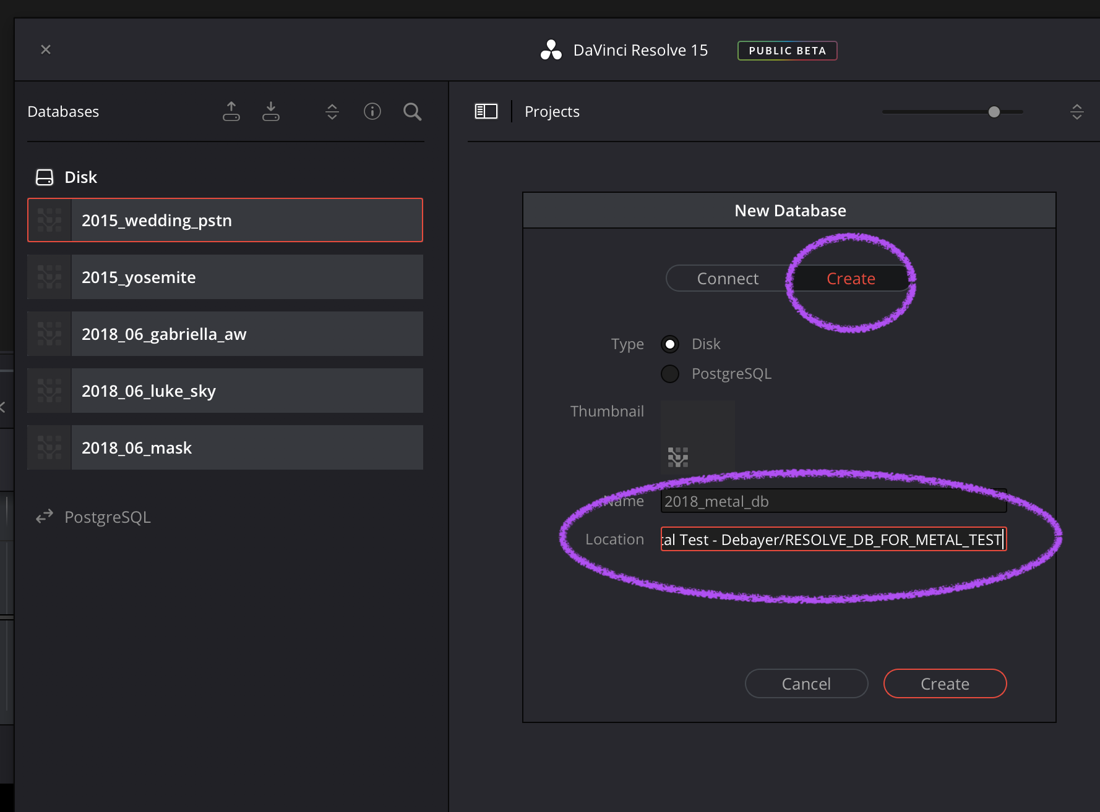Click thumbnail icon of 2018_06_gabriella_aw database
This screenshot has height=812, width=1100.
click(49, 334)
